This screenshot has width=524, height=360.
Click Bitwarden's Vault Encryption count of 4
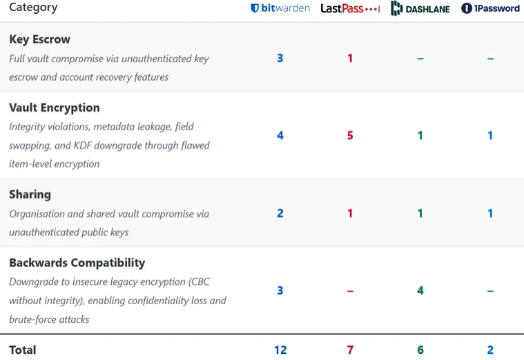coord(280,135)
